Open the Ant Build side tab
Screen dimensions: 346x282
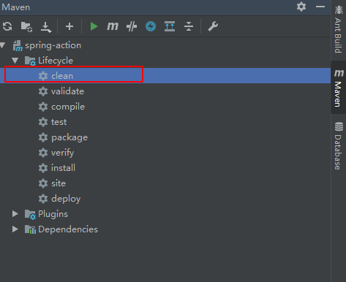click(338, 29)
